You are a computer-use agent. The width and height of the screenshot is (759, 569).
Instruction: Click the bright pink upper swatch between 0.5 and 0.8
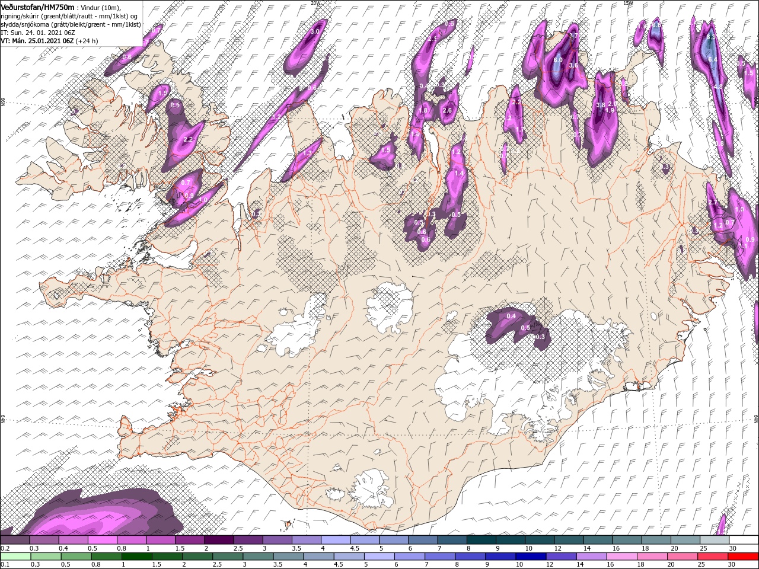[102, 540]
